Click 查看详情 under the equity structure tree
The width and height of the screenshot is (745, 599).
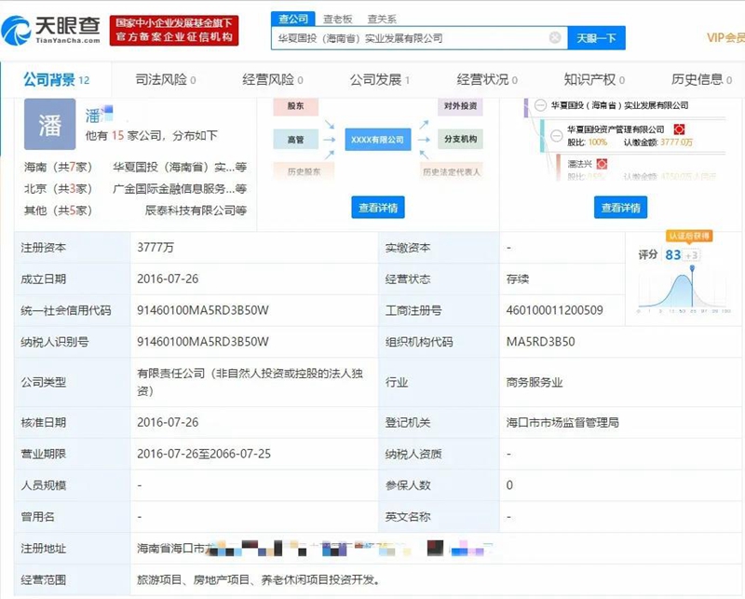tap(620, 207)
